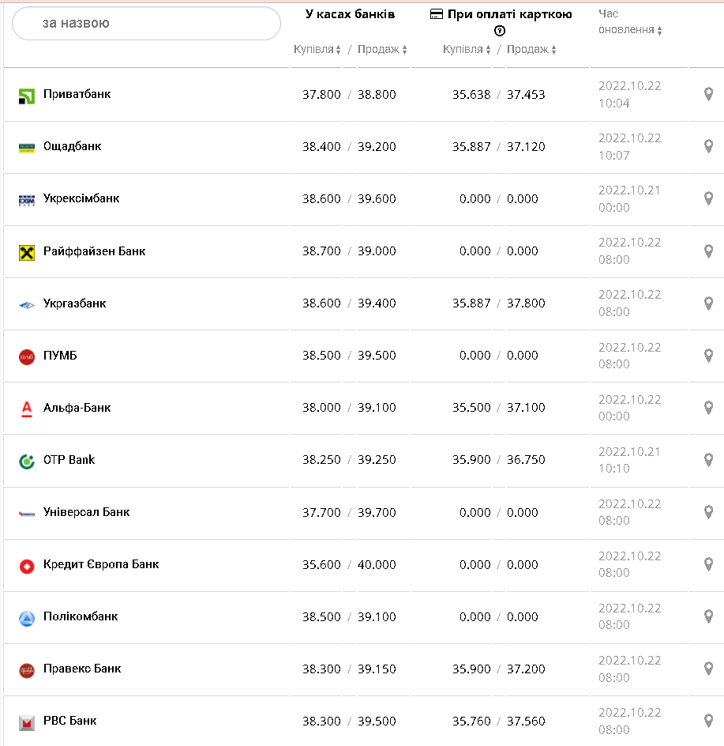Click the Райффайзен Банк logo icon

click(27, 253)
